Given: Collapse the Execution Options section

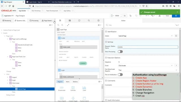Looking at the screenshot, I should (x=106, y=58).
